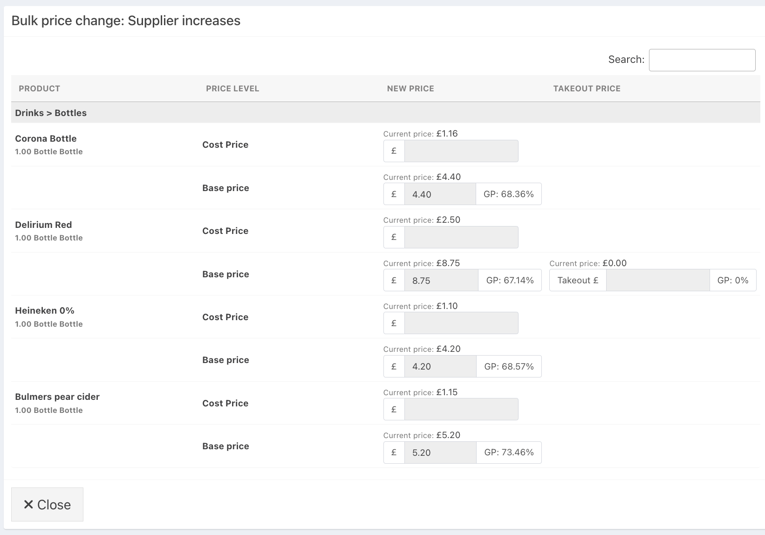
Task: Focus Heineken 0% cost price input
Action: click(x=461, y=323)
